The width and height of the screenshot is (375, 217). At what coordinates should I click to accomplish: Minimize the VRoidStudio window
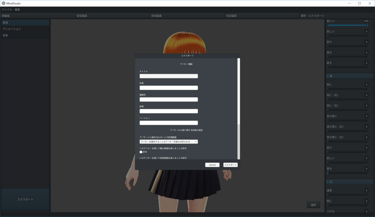point(349,3)
